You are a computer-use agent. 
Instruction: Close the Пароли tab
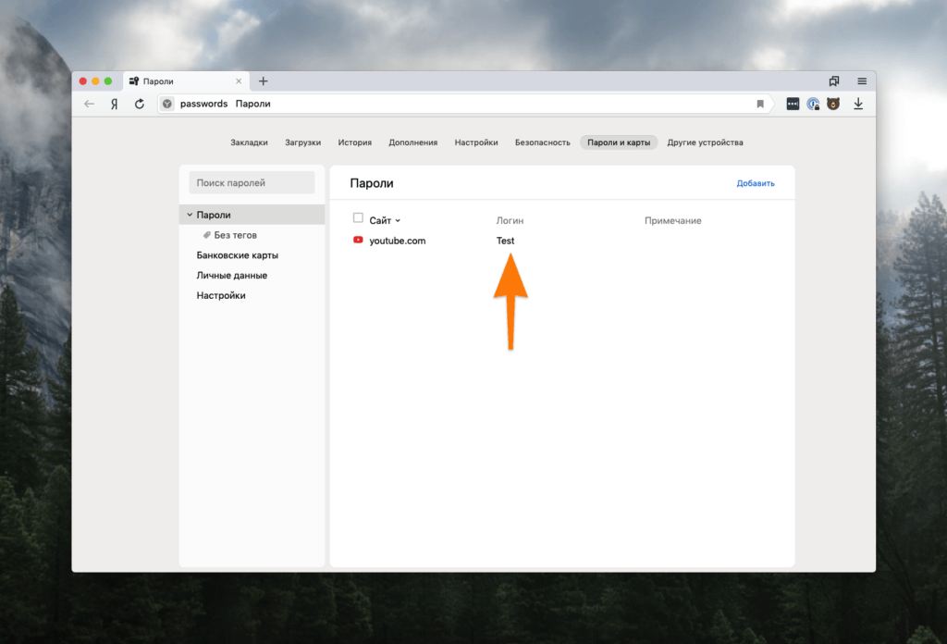tap(239, 80)
